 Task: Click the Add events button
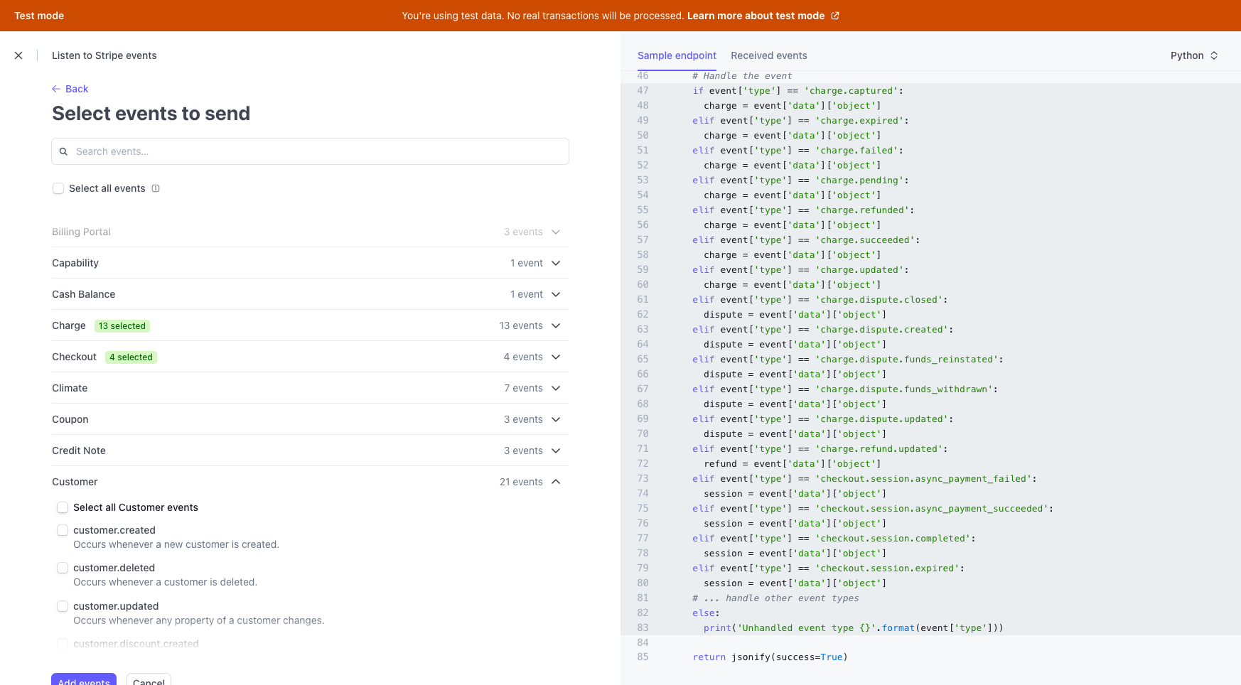tap(84, 679)
